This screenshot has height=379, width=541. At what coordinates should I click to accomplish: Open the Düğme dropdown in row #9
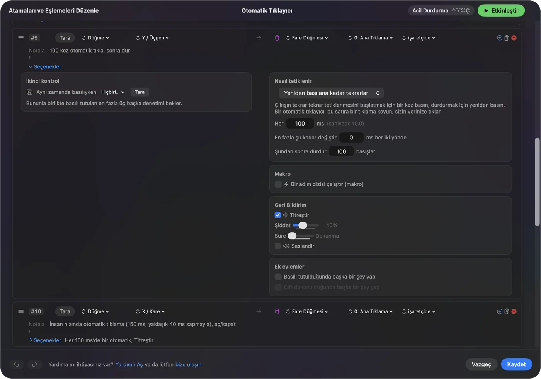coord(95,38)
